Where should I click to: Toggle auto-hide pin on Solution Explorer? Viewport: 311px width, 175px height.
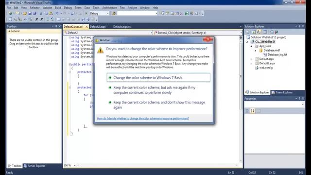[x=299, y=26]
